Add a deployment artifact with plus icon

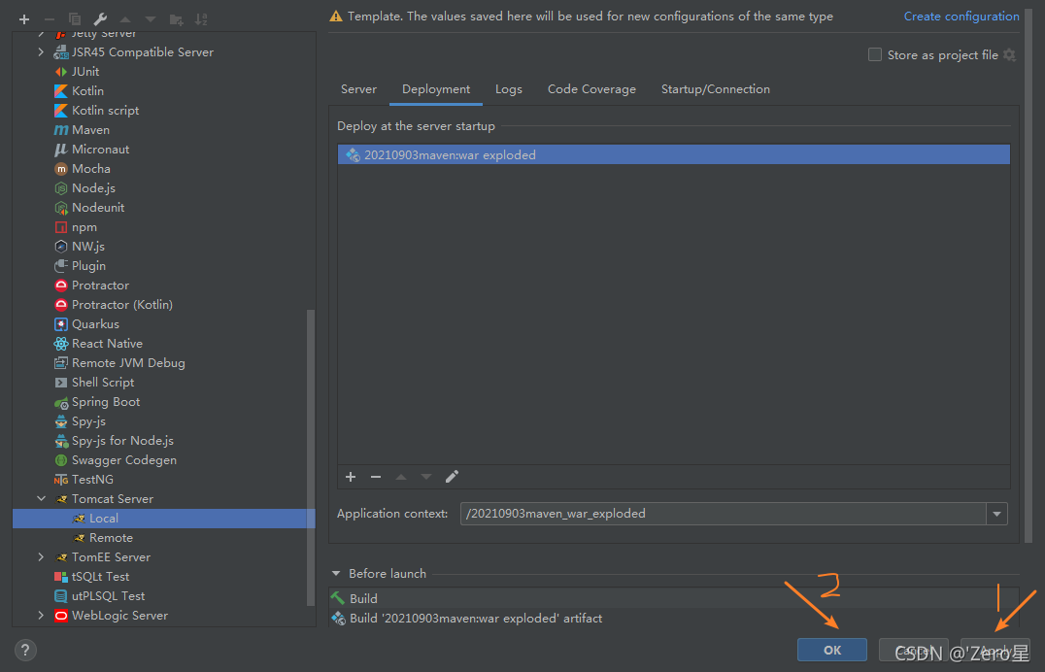pyautogui.click(x=351, y=477)
